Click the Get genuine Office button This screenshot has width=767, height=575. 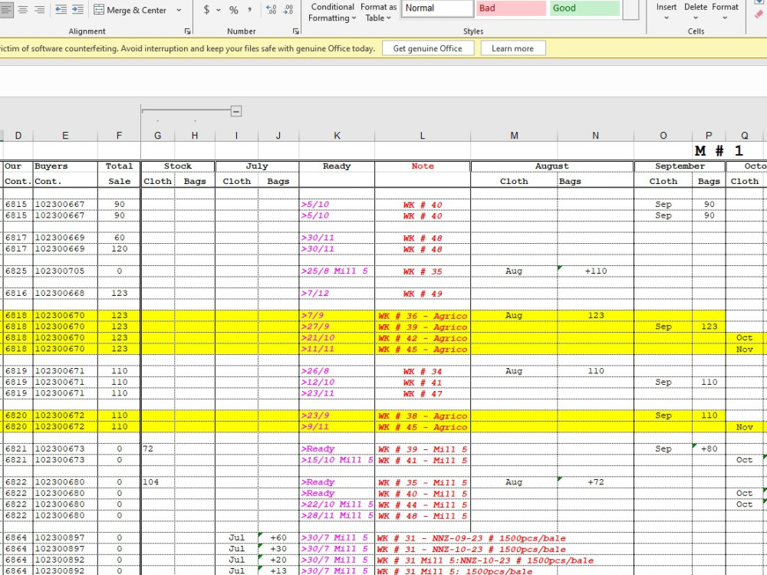(x=427, y=48)
